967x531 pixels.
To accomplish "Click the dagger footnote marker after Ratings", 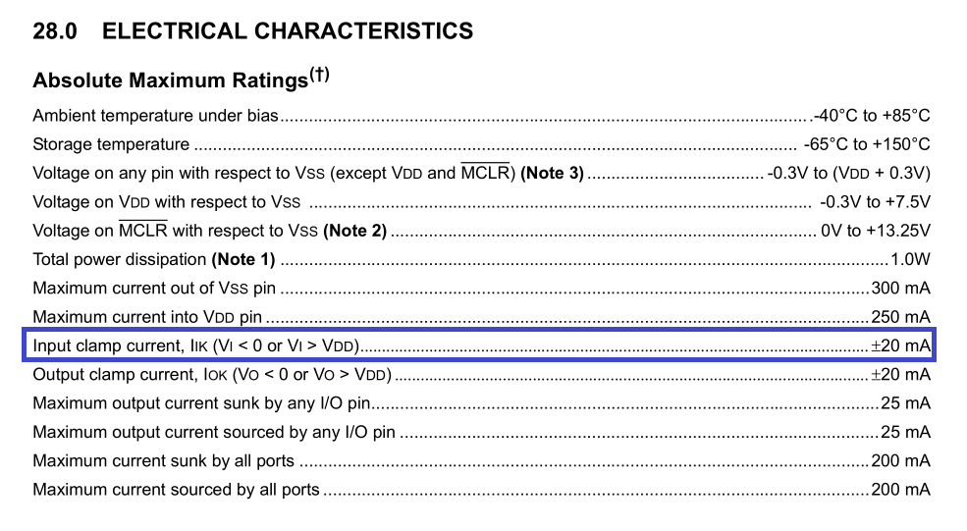I will tap(319, 75).
